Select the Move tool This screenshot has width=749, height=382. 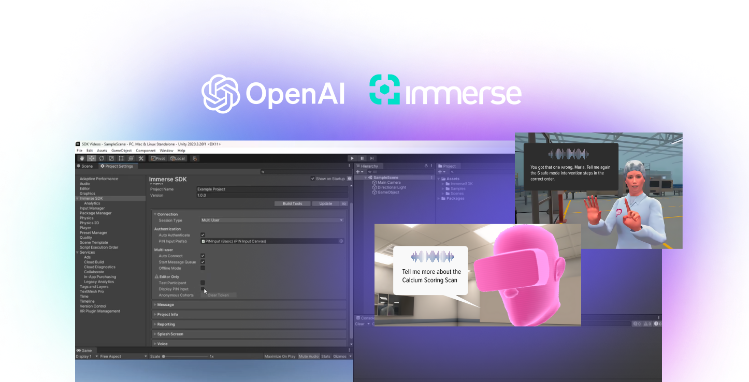click(92, 158)
